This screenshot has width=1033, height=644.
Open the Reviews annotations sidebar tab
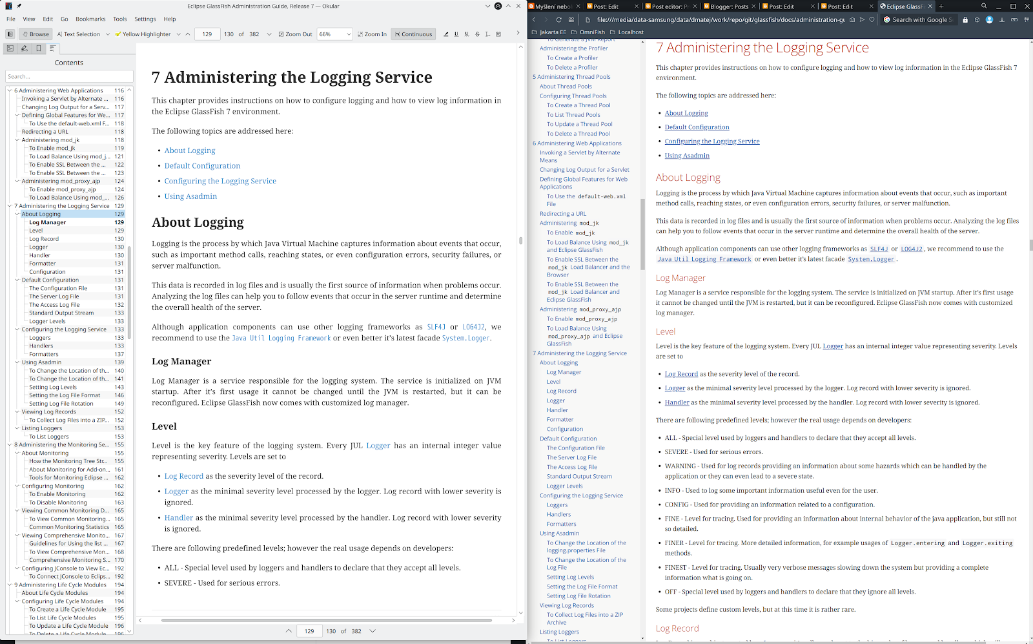tap(25, 48)
